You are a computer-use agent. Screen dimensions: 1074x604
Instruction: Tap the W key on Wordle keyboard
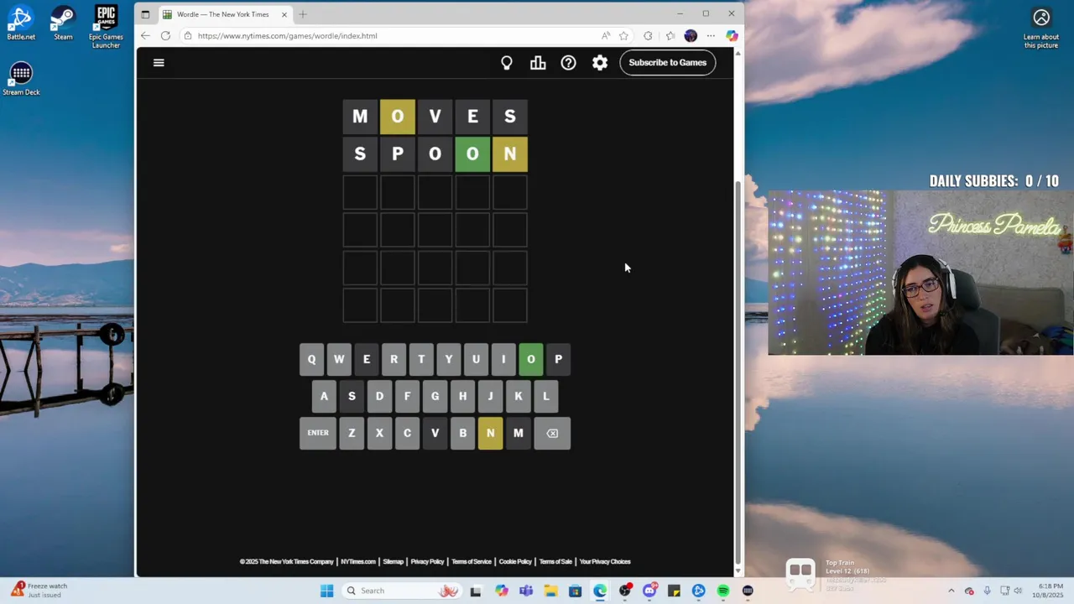[x=339, y=359]
